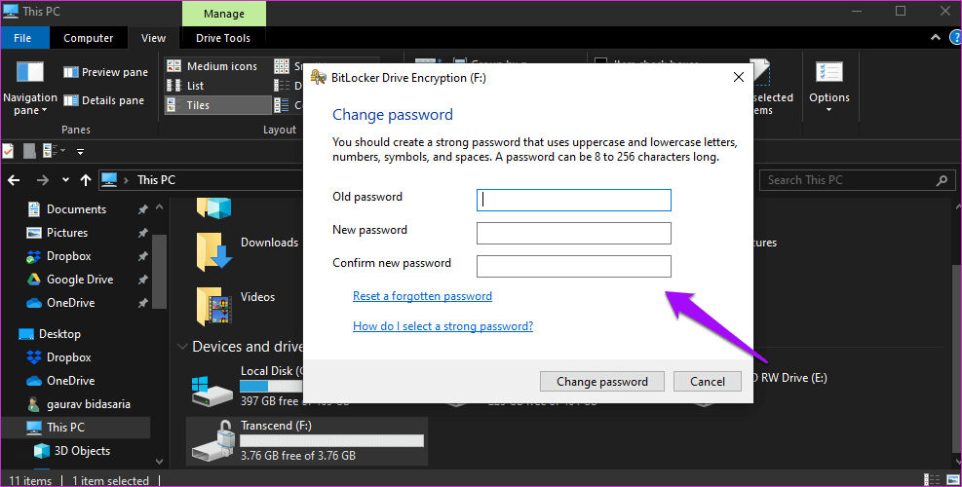Click in the New password field
Image resolution: width=962 pixels, height=487 pixels.
[574, 233]
